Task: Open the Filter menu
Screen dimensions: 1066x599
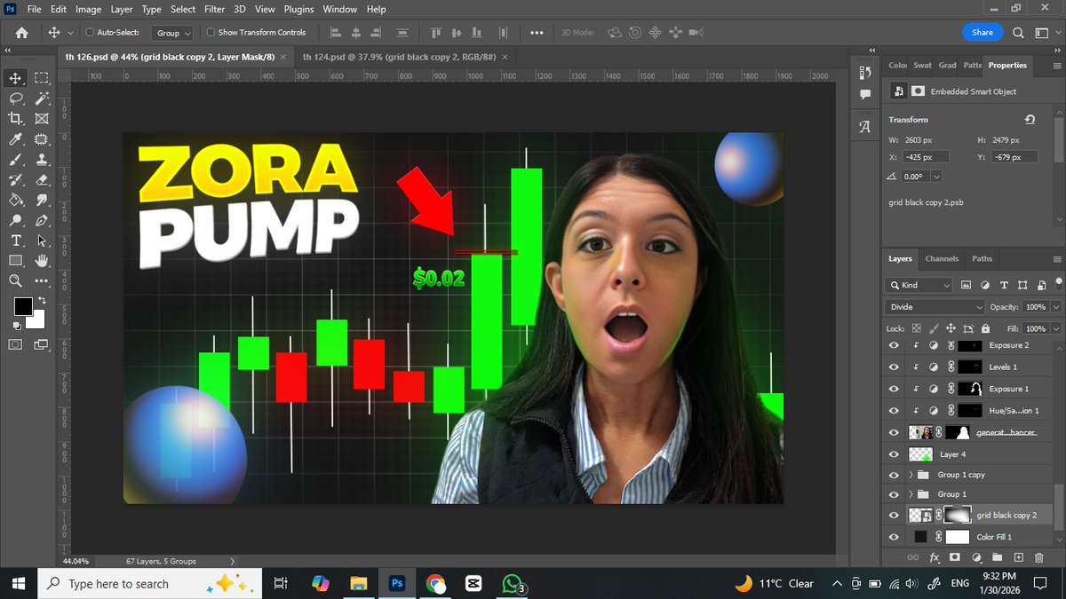Action: (214, 9)
